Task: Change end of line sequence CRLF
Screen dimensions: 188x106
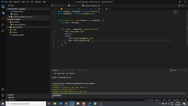Action: coord(169,100)
